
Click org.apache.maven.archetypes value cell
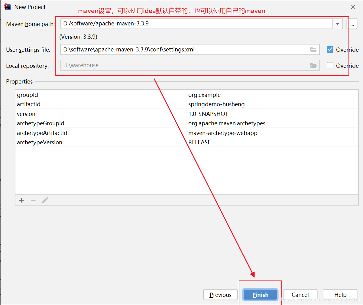pyautogui.click(x=273, y=123)
